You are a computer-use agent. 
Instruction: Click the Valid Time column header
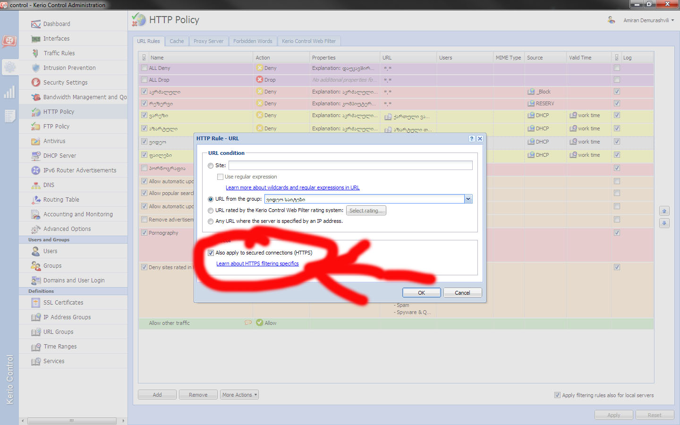coord(588,58)
